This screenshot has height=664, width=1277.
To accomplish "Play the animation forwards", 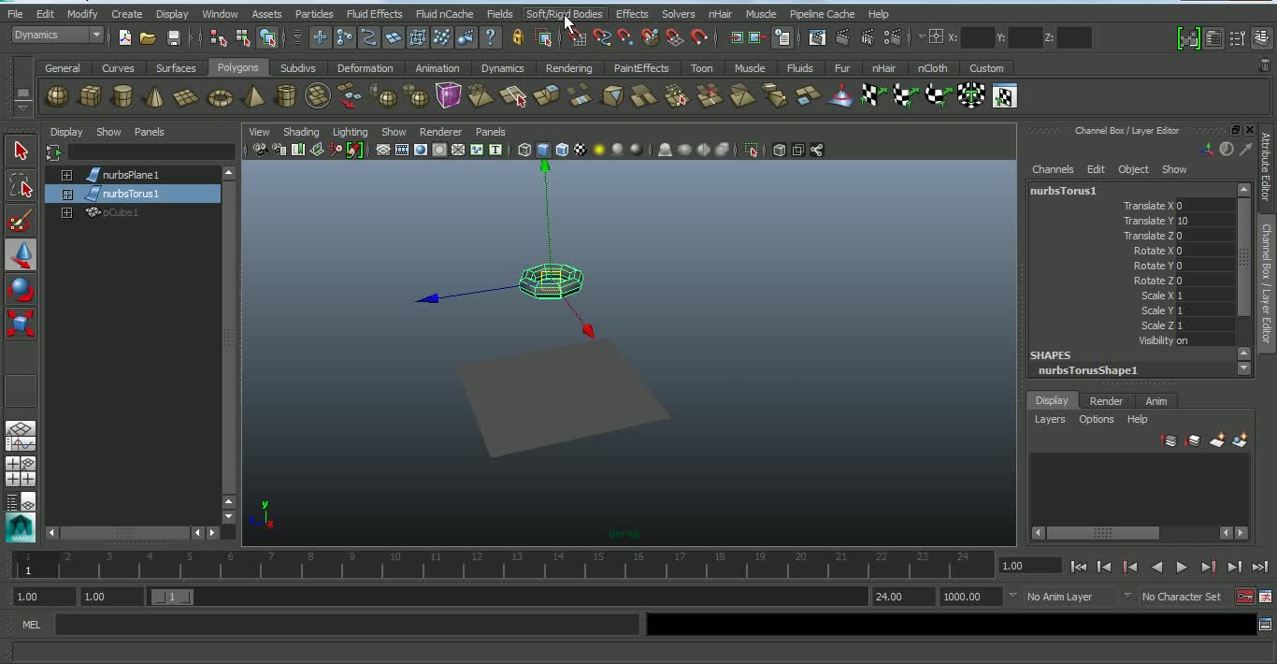I will tap(1182, 567).
